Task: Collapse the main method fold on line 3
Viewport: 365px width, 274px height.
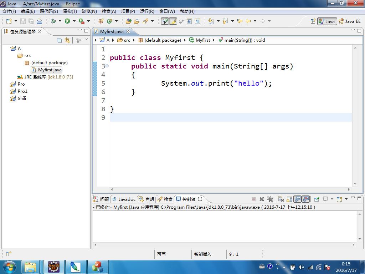Action: pos(107,66)
